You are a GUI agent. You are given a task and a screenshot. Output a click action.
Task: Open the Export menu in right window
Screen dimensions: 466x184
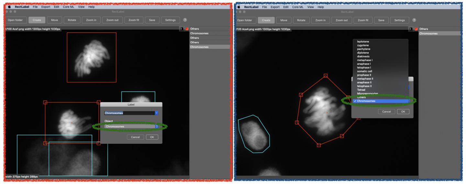tap(275, 7)
